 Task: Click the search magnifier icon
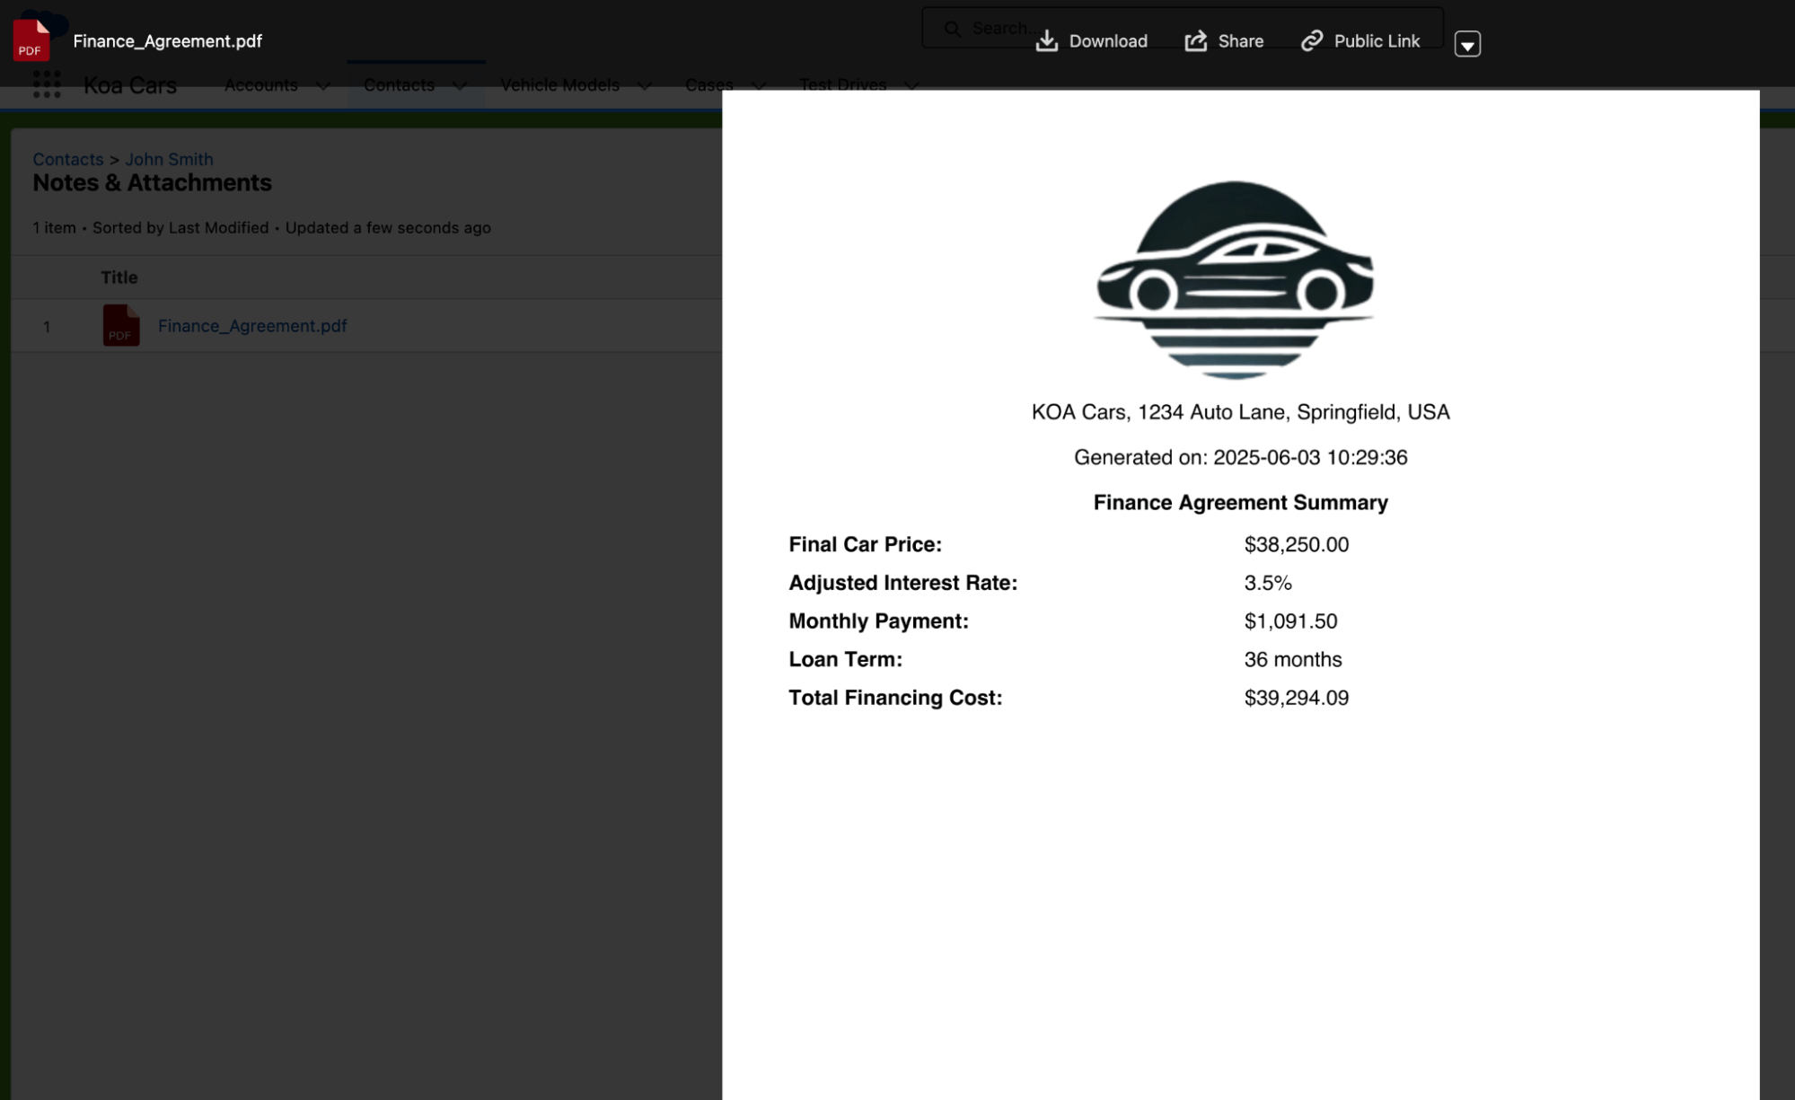point(952,28)
